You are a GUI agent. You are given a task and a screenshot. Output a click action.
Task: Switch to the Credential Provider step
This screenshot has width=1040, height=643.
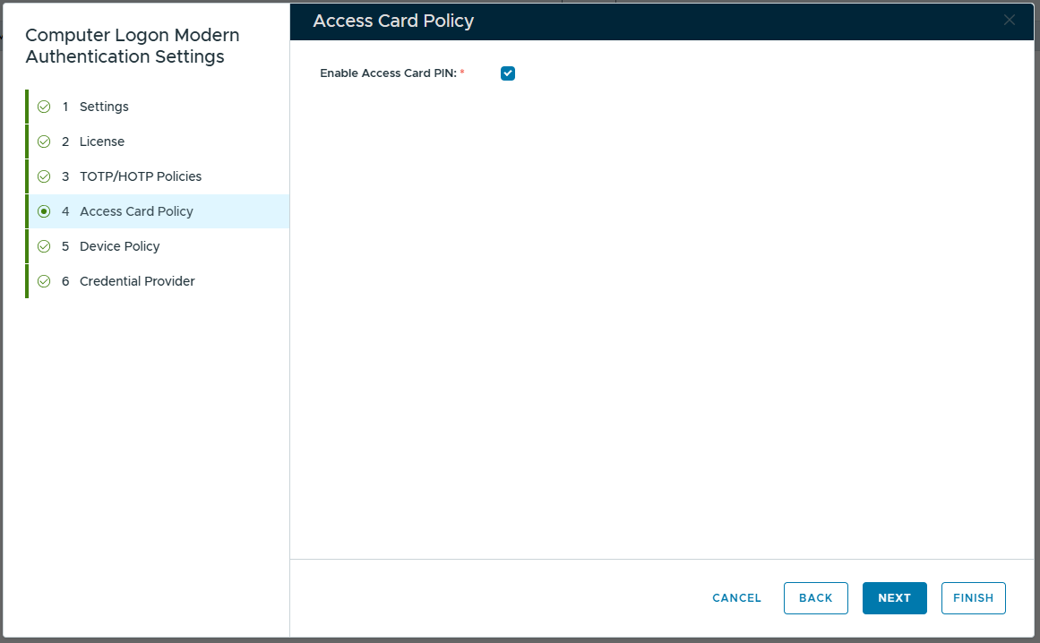[x=137, y=281]
